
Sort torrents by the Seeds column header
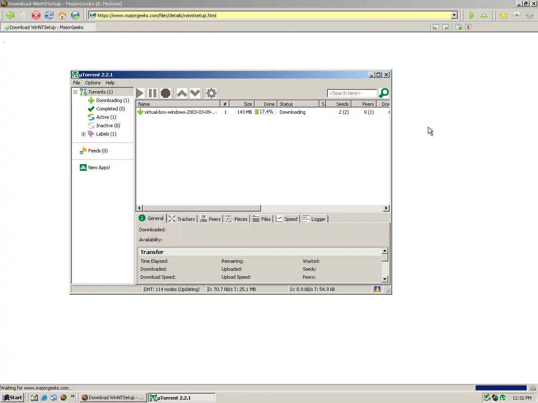tap(339, 104)
